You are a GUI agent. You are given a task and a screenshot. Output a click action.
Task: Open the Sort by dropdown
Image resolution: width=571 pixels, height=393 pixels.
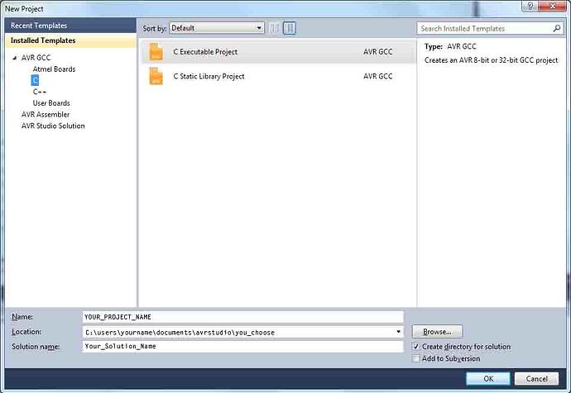tap(216, 28)
